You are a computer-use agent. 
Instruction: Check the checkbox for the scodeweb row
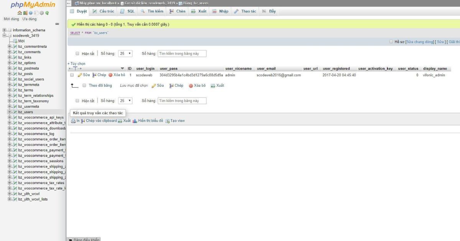[x=72, y=75]
